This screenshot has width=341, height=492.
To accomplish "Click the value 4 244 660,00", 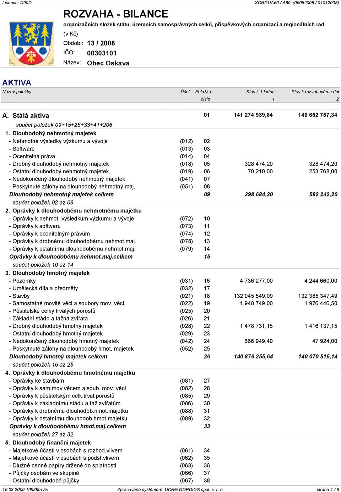I will click(x=320, y=281).
